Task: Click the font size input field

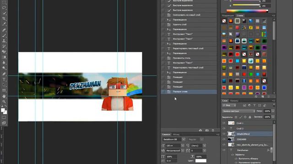Action: pos(173,146)
